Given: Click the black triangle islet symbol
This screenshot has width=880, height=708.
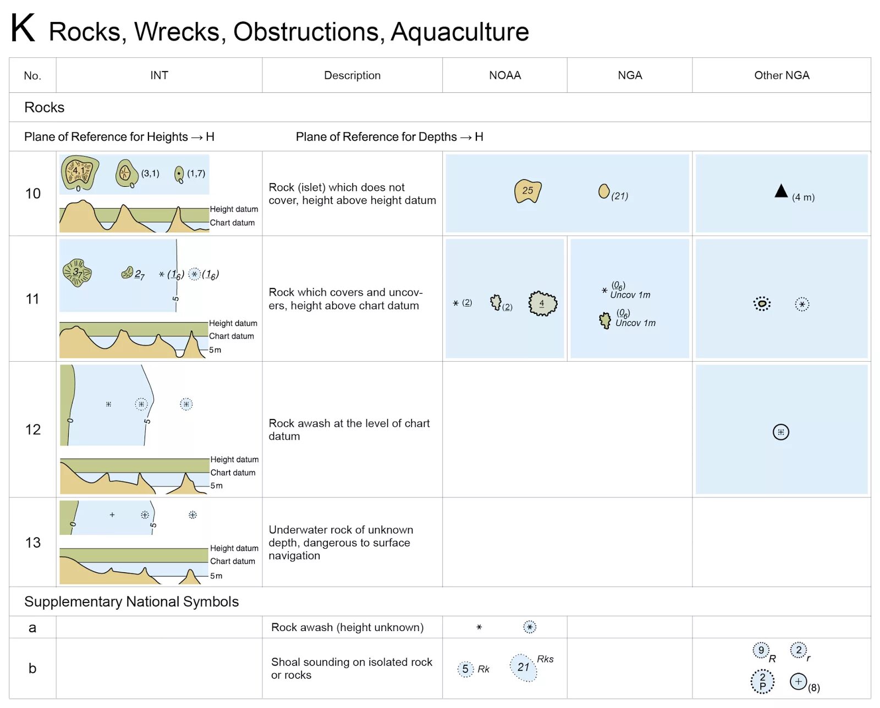Looking at the screenshot, I should pyautogui.click(x=781, y=191).
